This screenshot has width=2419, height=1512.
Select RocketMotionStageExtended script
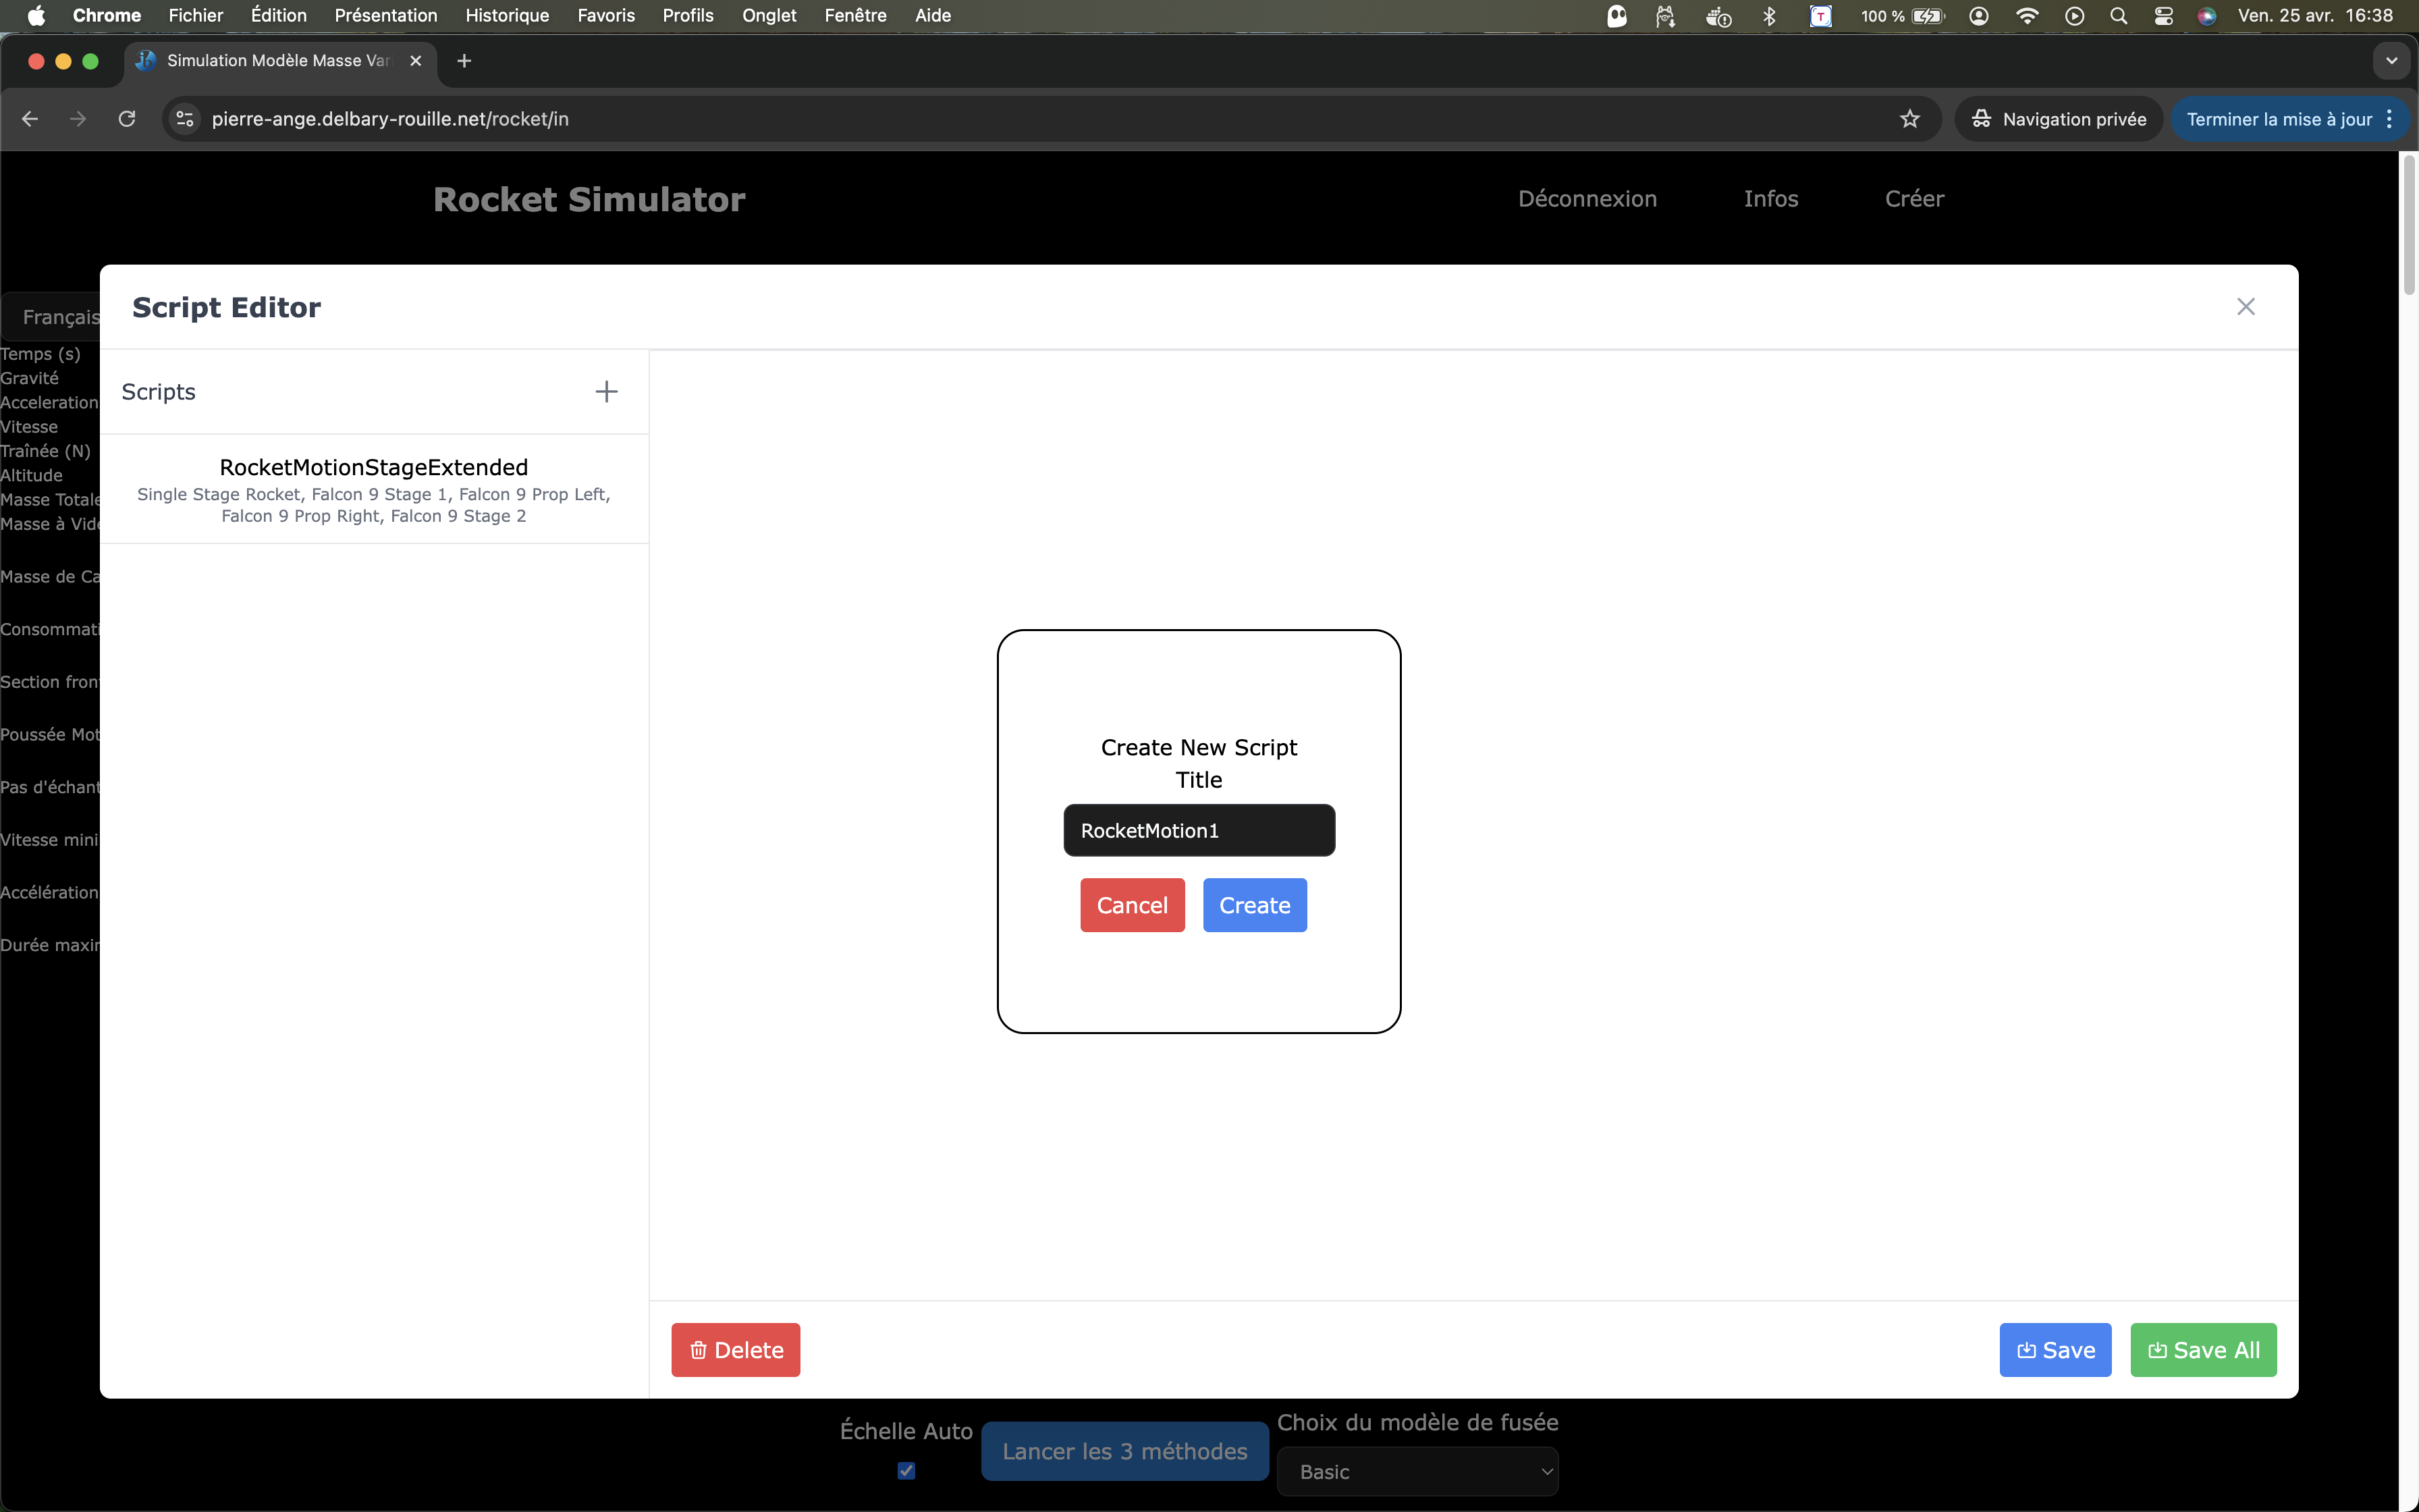pos(374,489)
